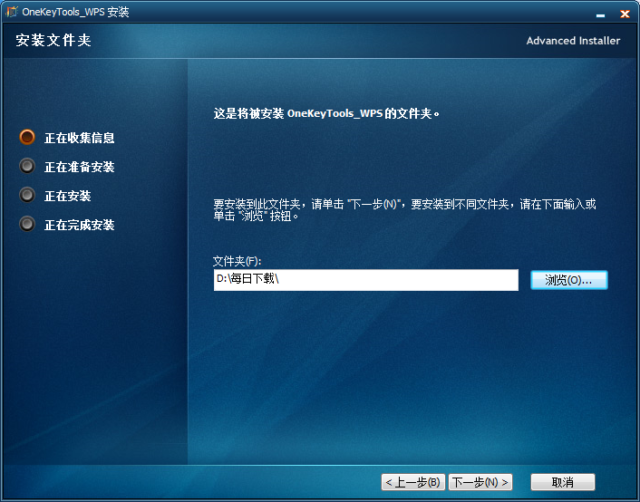Click the 安装文件夹 page heading

pyautogui.click(x=53, y=41)
